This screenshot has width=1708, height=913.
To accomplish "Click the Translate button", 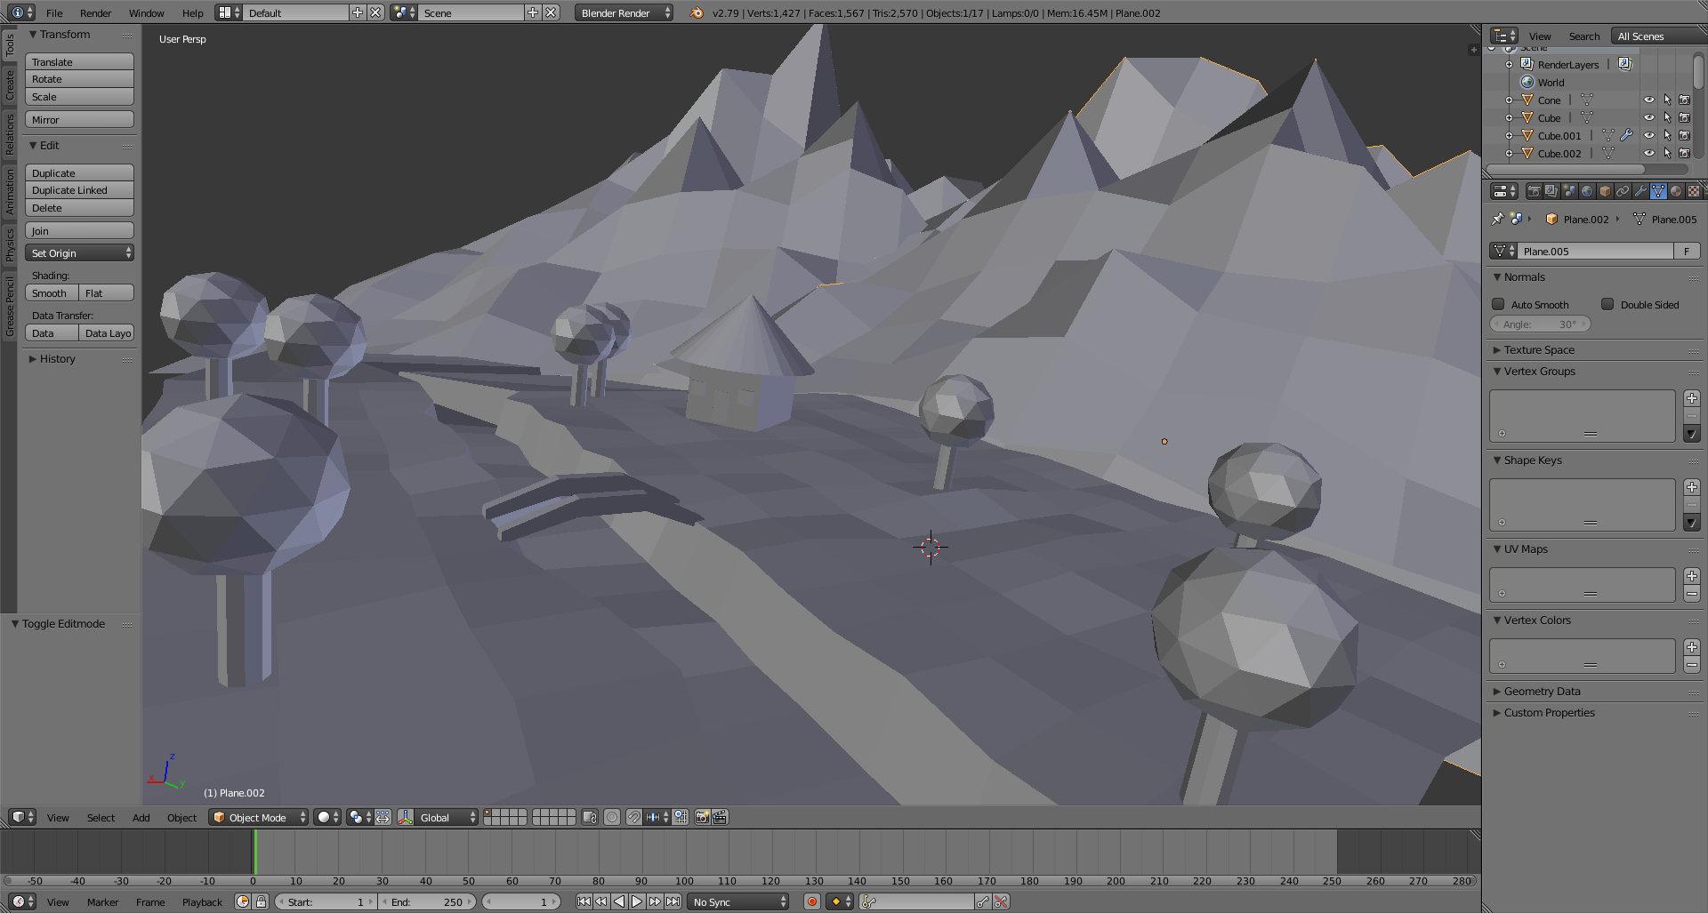I will (x=79, y=62).
